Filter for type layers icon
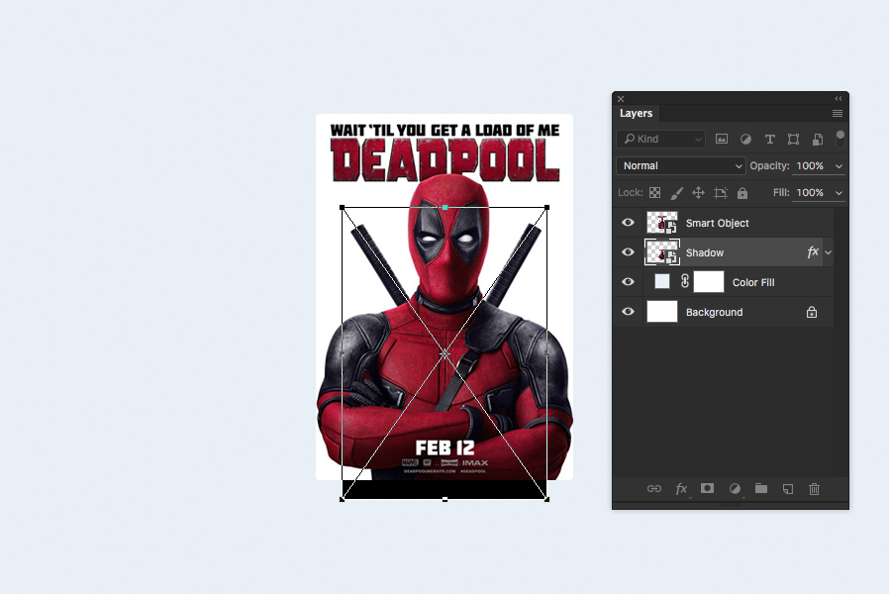Viewport: 889px width, 594px height. tap(769, 139)
